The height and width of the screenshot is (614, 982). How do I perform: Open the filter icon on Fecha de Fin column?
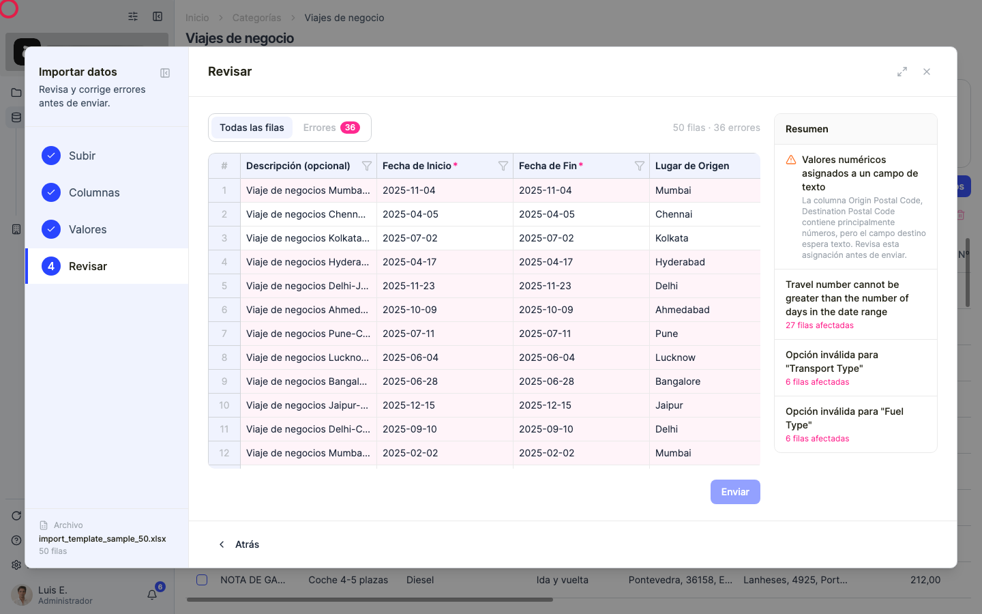pos(640,166)
